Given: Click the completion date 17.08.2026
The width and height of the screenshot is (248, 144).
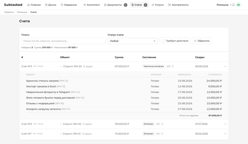Looking at the screenshot, I should tap(185, 92).
